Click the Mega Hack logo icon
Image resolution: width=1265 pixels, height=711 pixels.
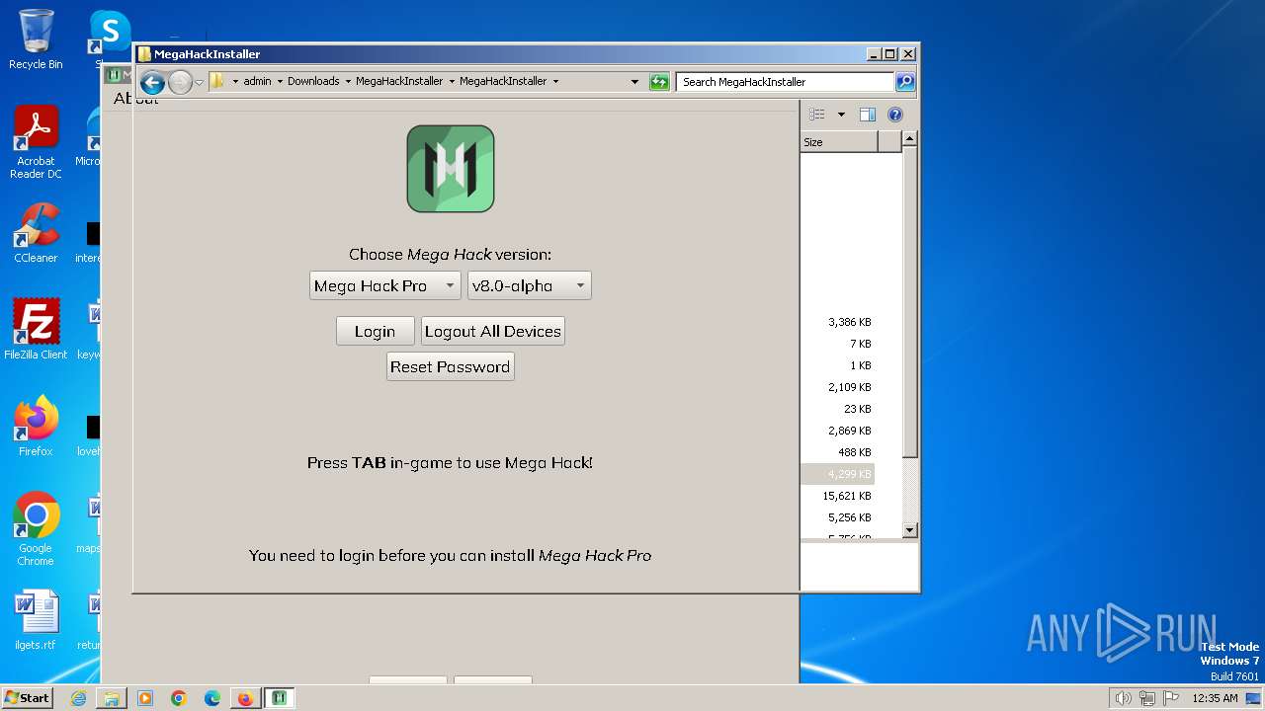[451, 169]
